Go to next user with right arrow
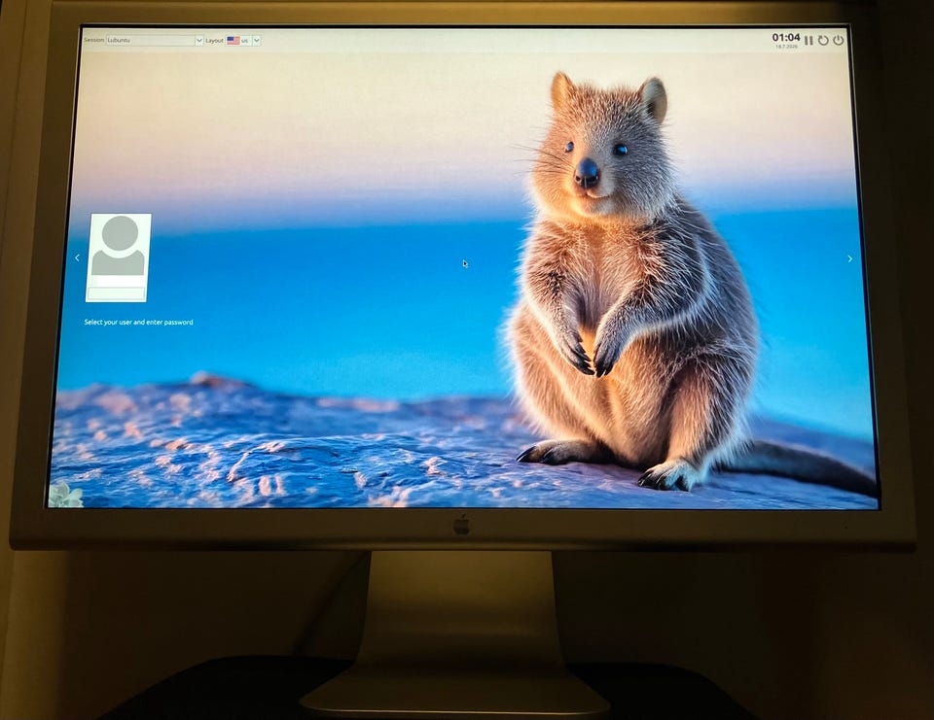 (x=849, y=258)
